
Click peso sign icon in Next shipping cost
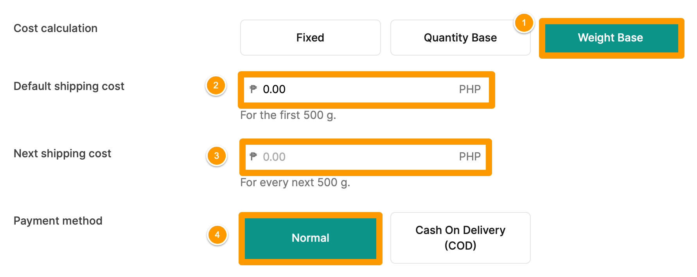(x=253, y=156)
